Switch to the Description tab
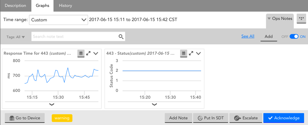 (x=15, y=6)
